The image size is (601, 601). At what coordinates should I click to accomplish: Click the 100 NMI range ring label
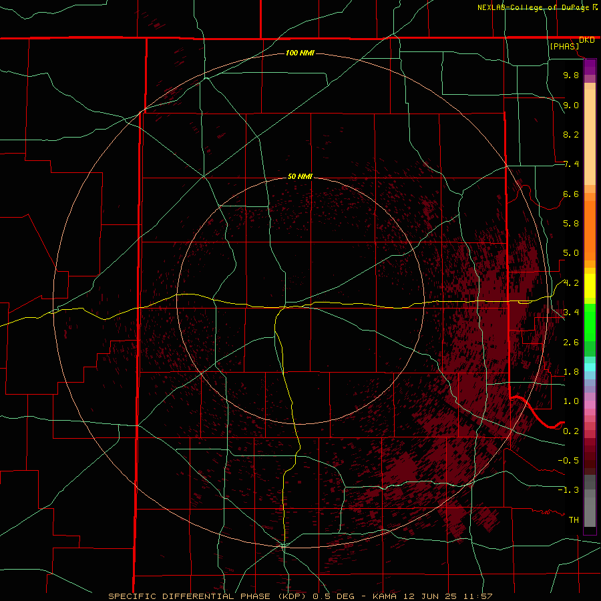[x=300, y=53]
